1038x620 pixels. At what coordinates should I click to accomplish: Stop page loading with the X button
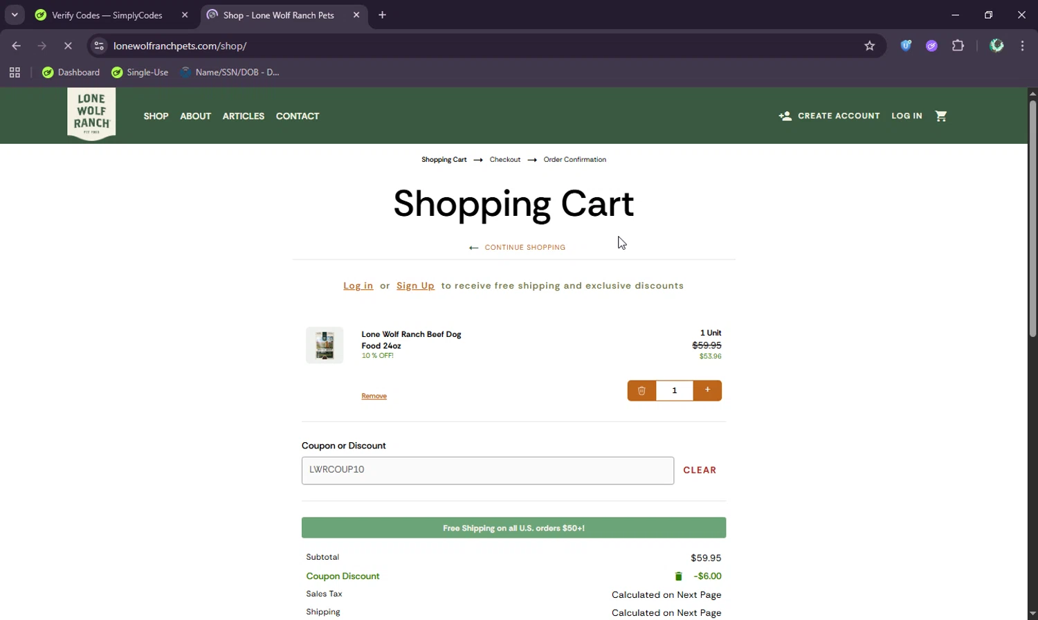coord(68,46)
